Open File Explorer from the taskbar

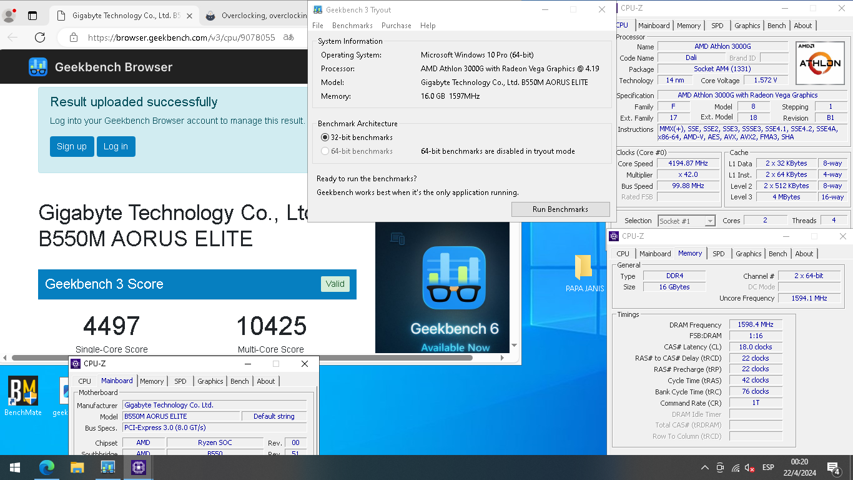[77, 467]
